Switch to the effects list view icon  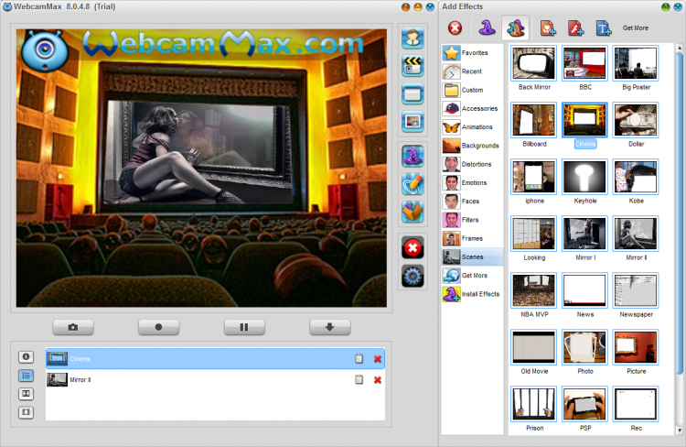point(26,376)
